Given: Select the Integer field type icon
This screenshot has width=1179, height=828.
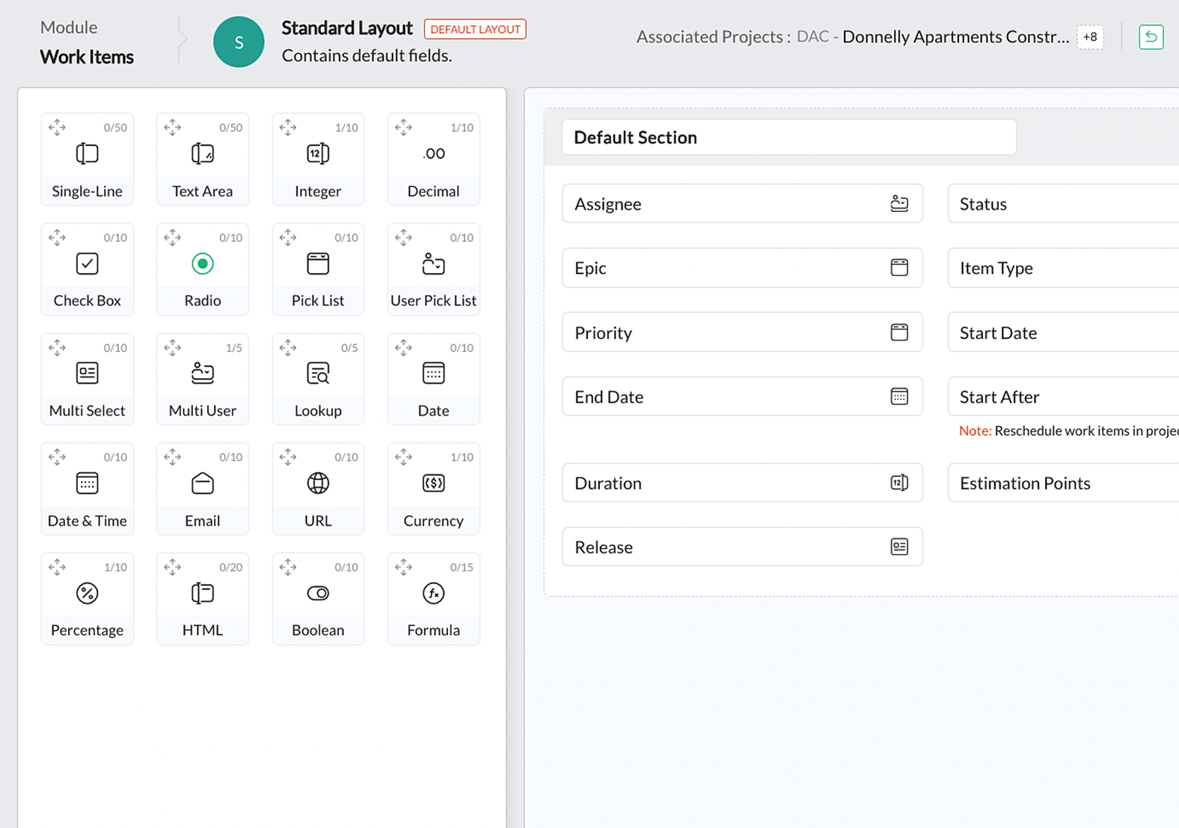Looking at the screenshot, I should [318, 153].
